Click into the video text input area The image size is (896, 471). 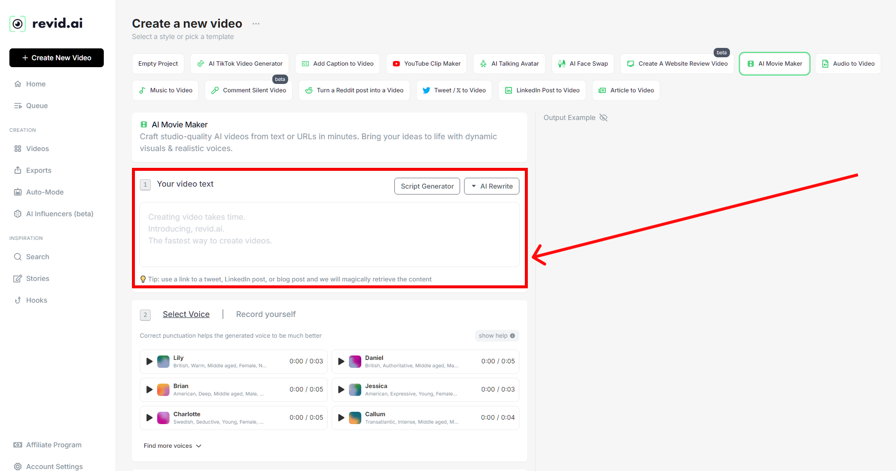(329, 235)
